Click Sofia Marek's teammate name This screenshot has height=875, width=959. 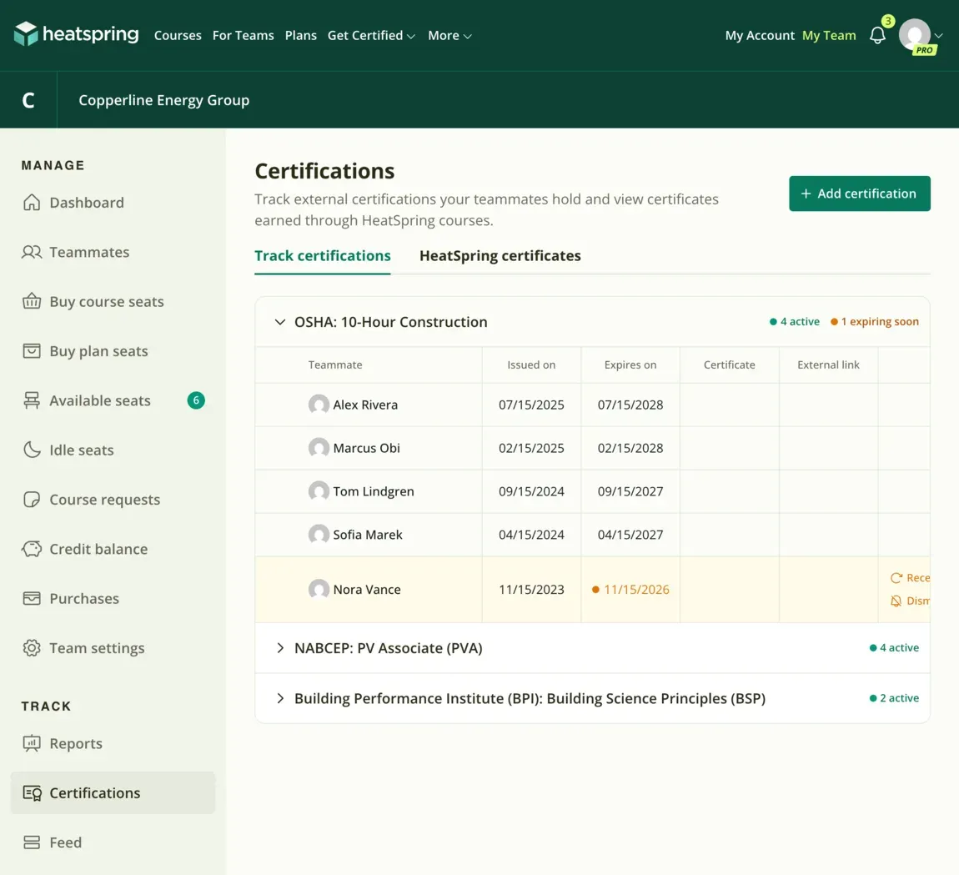[x=368, y=535]
